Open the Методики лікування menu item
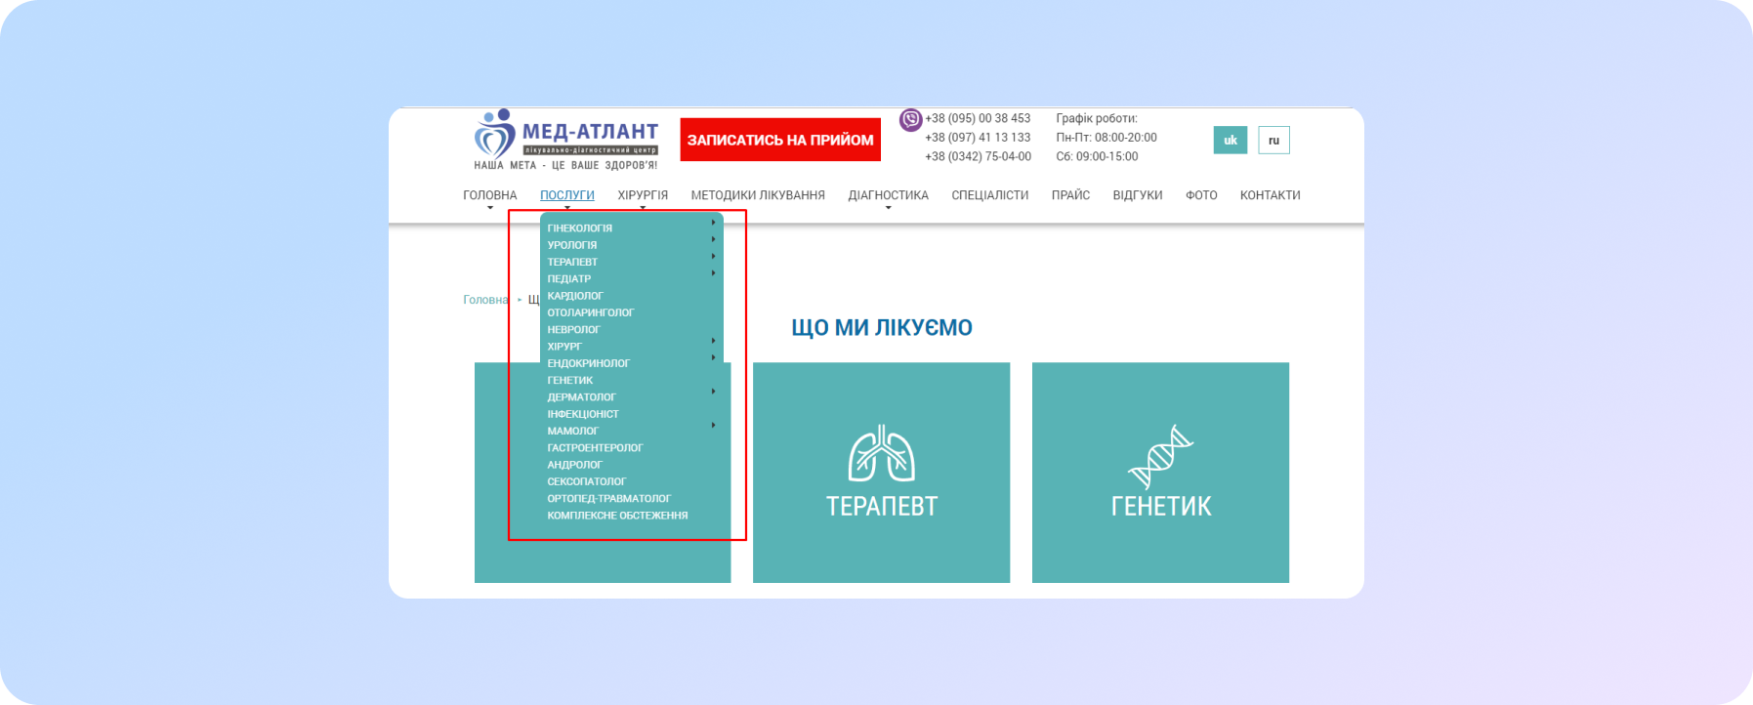Screen dimensions: 1753x705 758,195
